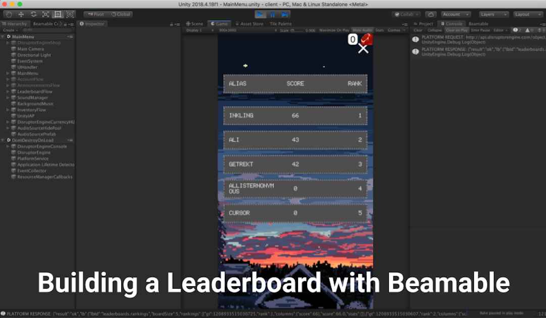Select the Scale tool

(x=45, y=14)
